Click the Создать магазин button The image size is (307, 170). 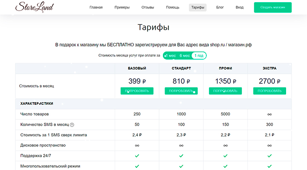pyautogui.click(x=273, y=7)
